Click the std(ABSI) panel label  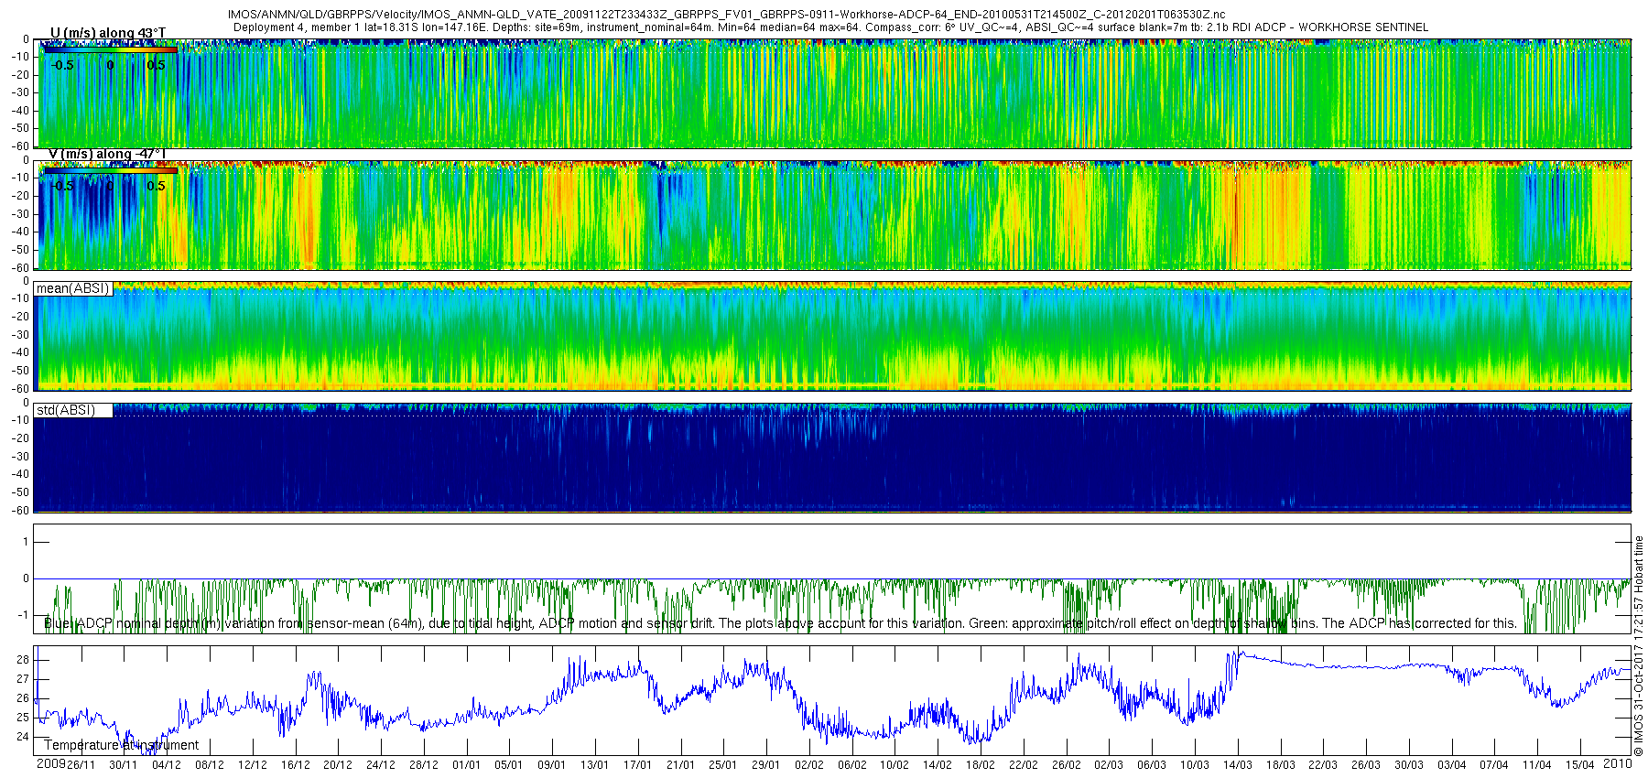[65, 410]
